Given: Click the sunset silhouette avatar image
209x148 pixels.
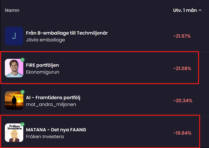Looking at the screenshot, I should coord(14,100).
